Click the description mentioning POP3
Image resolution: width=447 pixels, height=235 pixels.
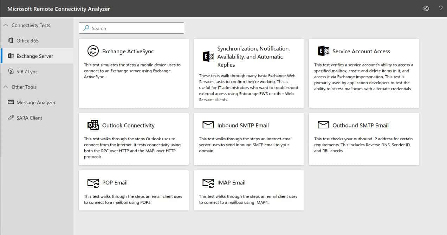133,199
